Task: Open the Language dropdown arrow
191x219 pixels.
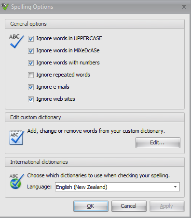Action: [175, 187]
